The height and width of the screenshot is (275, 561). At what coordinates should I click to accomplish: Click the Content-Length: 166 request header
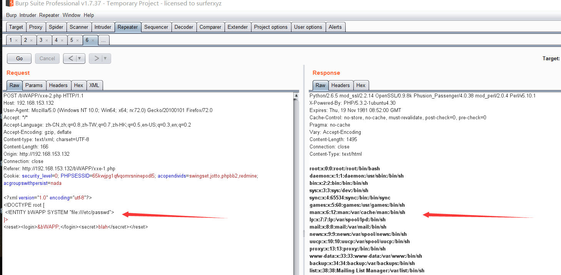(x=26, y=147)
